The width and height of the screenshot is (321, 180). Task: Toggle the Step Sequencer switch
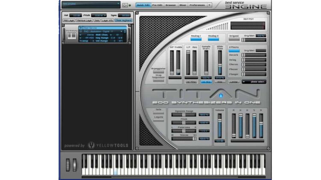click(158, 80)
